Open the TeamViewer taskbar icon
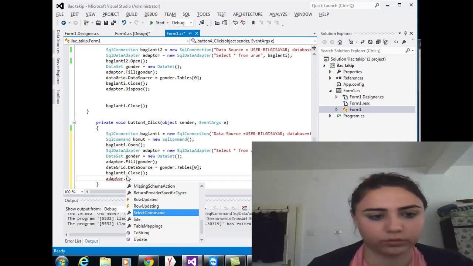Image resolution: width=473 pixels, height=266 pixels. [x=213, y=262]
